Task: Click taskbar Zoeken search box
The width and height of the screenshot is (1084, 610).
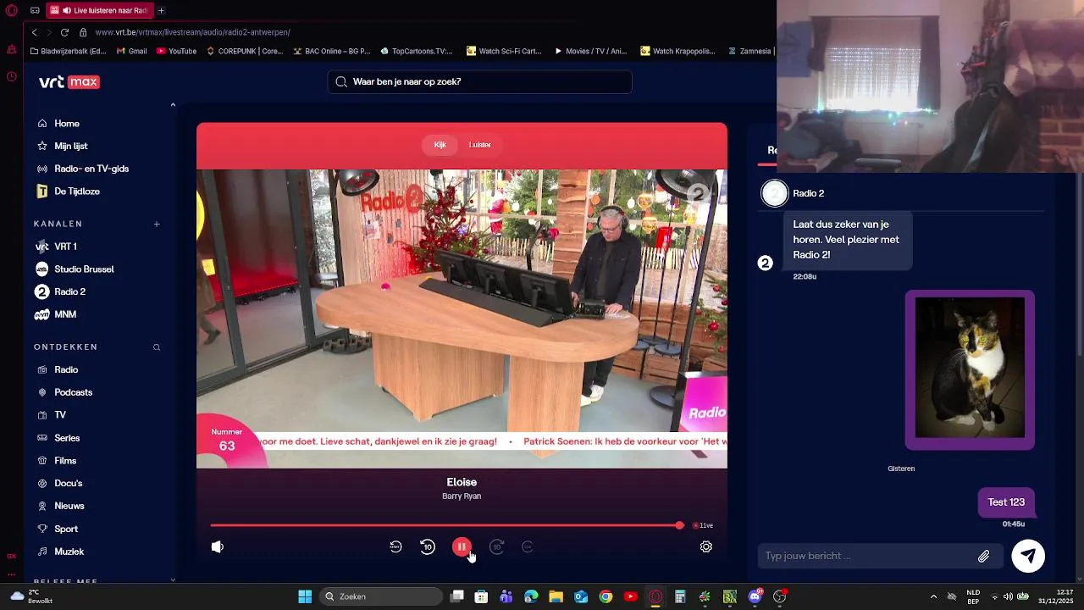Action: (x=382, y=596)
